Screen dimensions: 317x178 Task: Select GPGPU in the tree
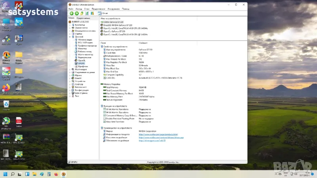click(81, 63)
